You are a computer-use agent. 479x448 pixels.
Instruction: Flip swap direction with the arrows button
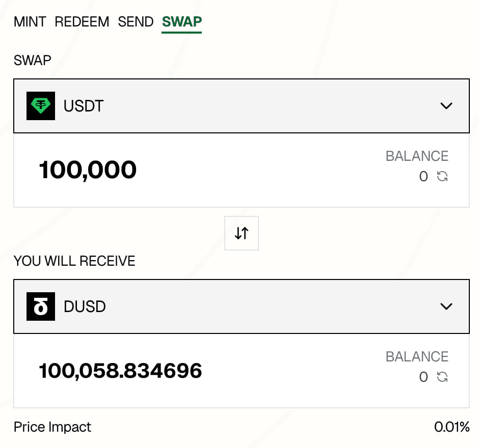pyautogui.click(x=242, y=233)
